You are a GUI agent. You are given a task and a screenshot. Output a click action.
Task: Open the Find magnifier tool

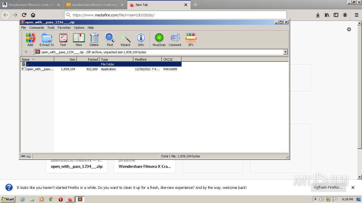[x=110, y=39]
